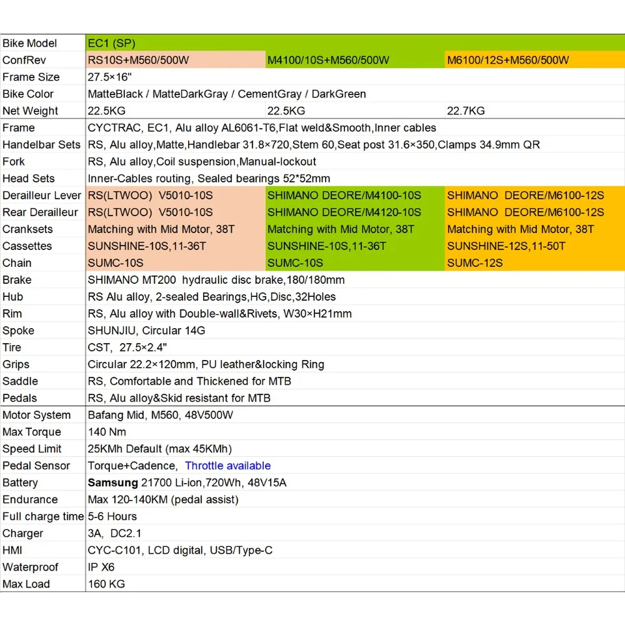Click the 'ConfRev' row label
This screenshot has width=625, height=625.
click(24, 60)
